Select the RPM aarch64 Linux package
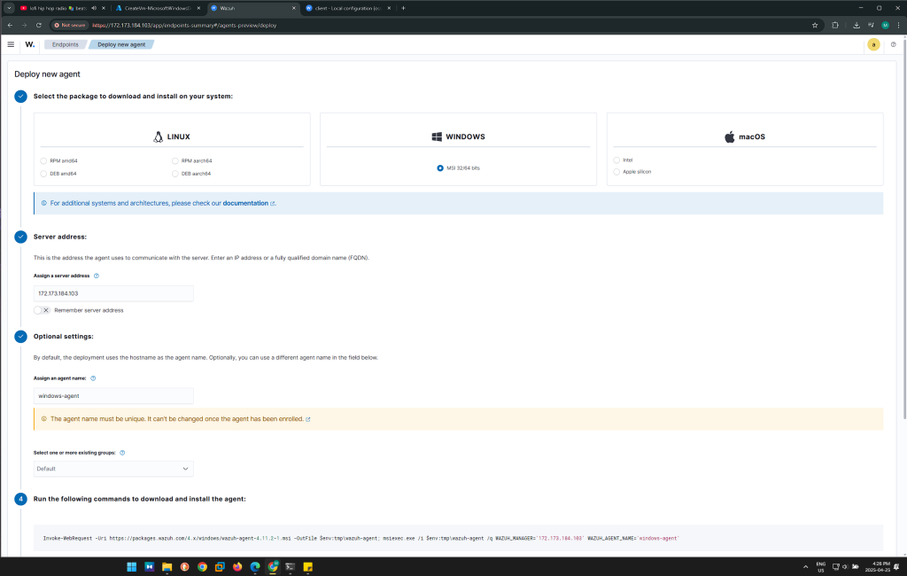 coord(174,161)
